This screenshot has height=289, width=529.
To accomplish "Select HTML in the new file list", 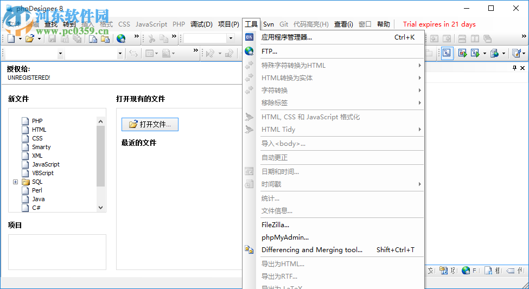I will point(39,130).
